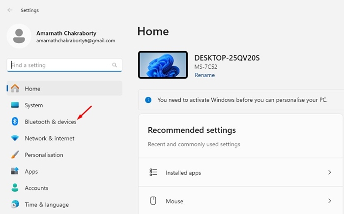Rename the DESKTOP-25QV20S computer
Viewport: 344px width, 214px height.
click(x=205, y=75)
